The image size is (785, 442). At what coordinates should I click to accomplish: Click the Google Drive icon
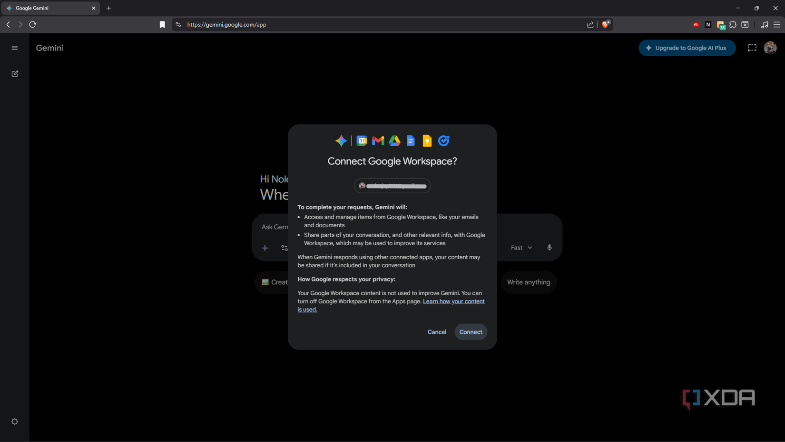pos(394,141)
